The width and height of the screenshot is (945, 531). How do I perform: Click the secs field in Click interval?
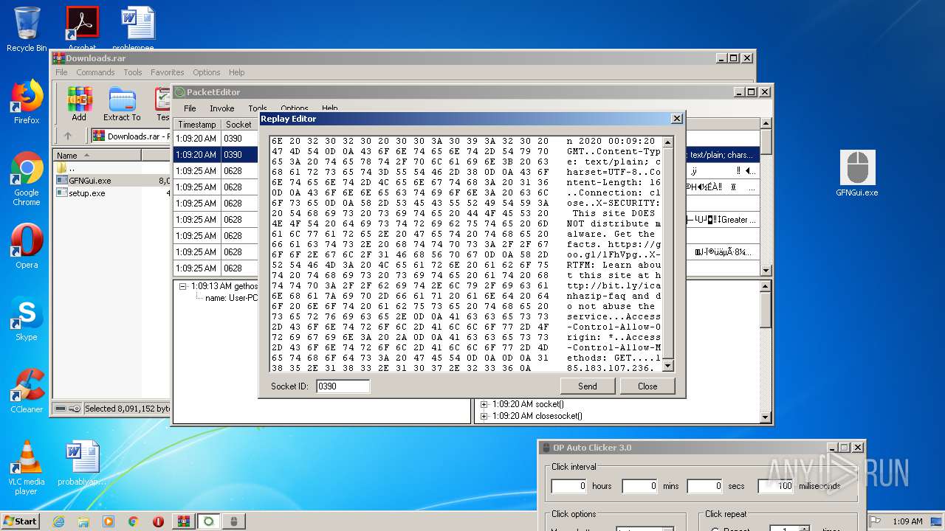tap(705, 486)
